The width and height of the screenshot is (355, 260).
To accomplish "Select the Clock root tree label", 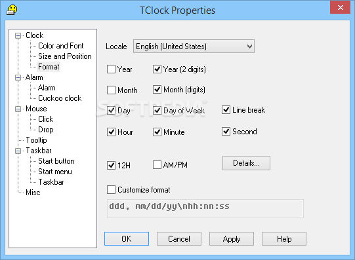I will [x=34, y=35].
